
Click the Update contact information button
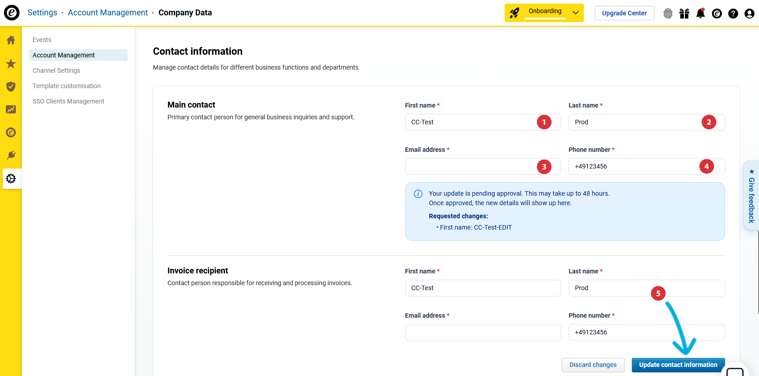point(678,365)
